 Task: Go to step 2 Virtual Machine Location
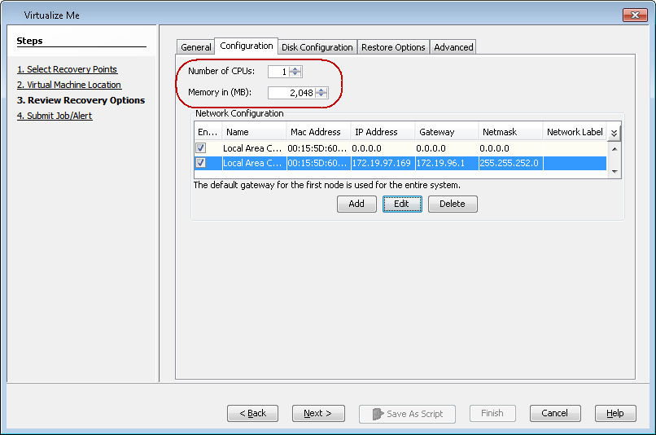click(x=69, y=85)
